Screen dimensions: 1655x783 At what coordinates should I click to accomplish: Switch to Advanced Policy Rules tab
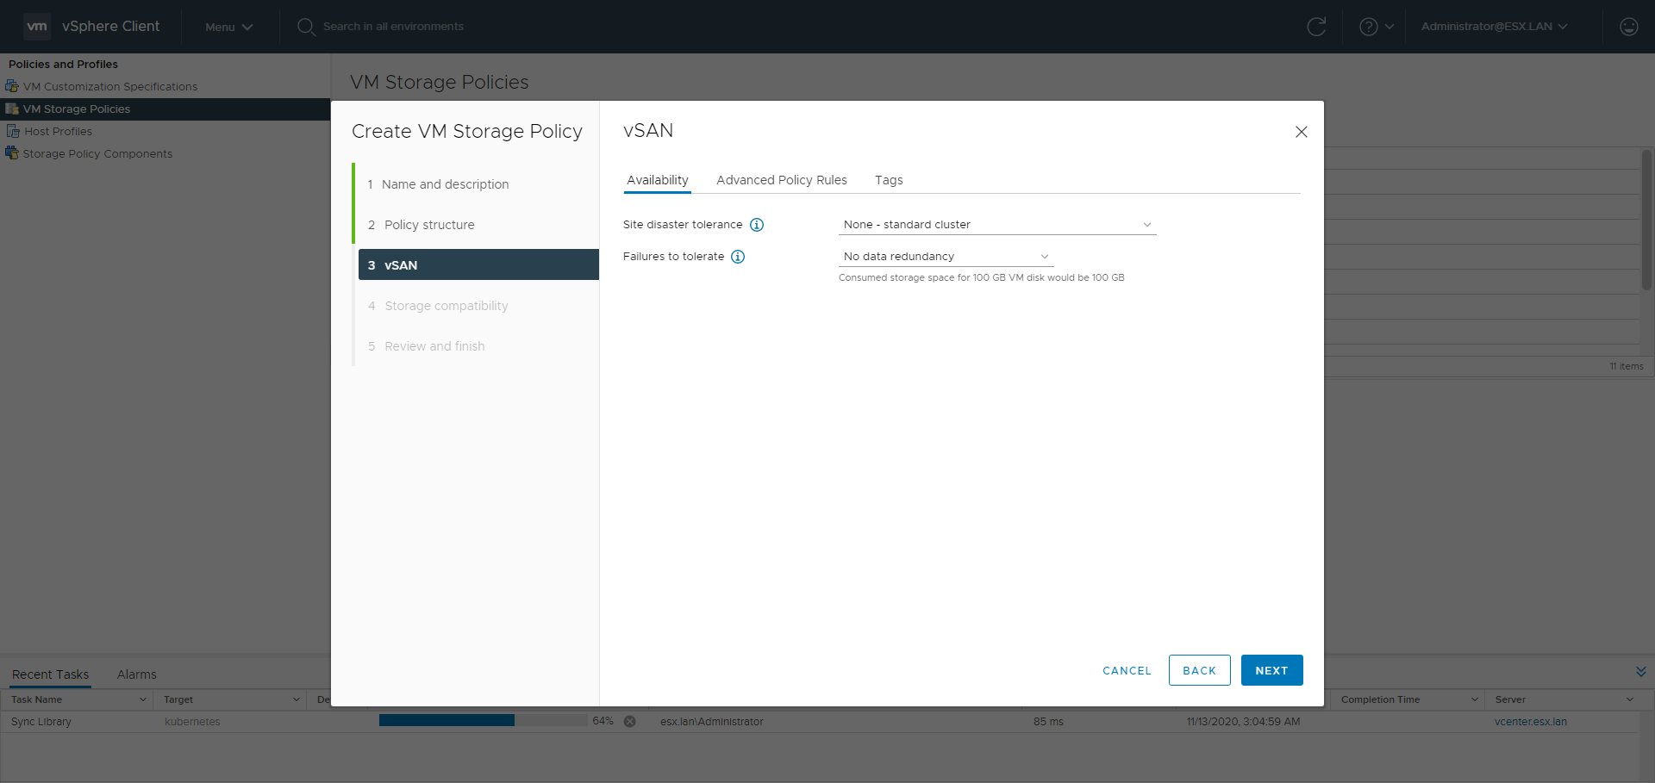(x=781, y=180)
